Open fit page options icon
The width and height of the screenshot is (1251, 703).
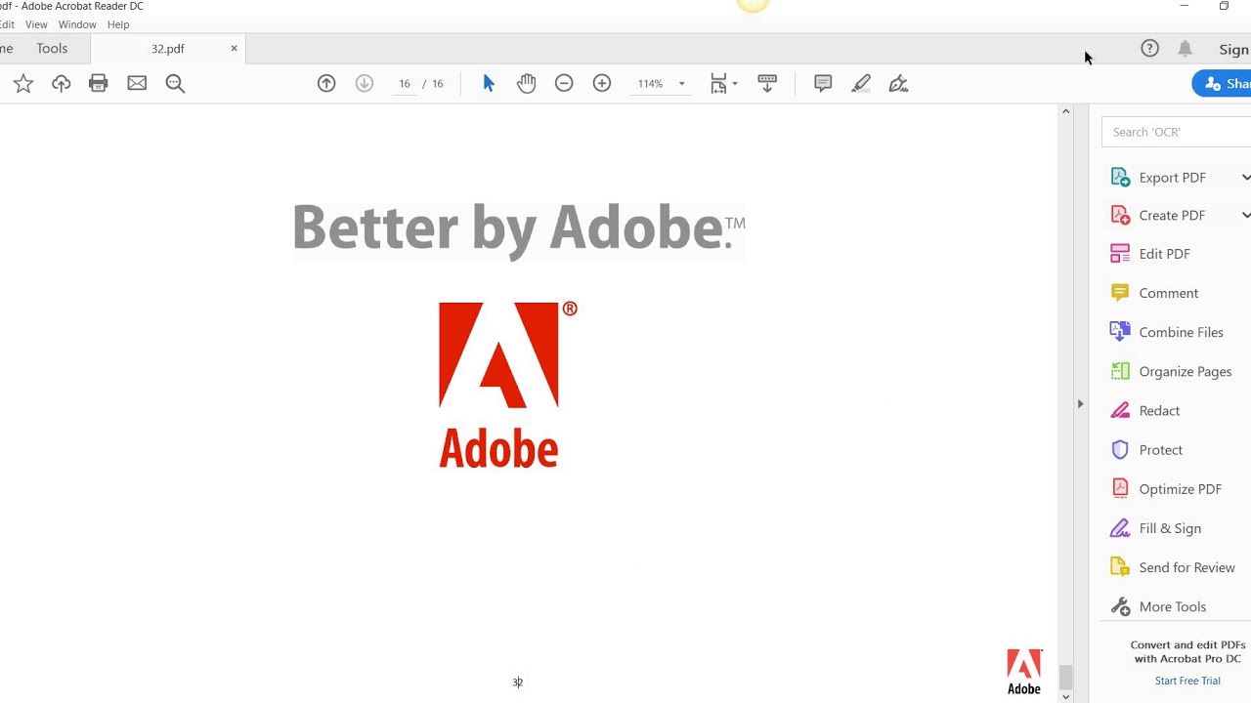coord(723,84)
